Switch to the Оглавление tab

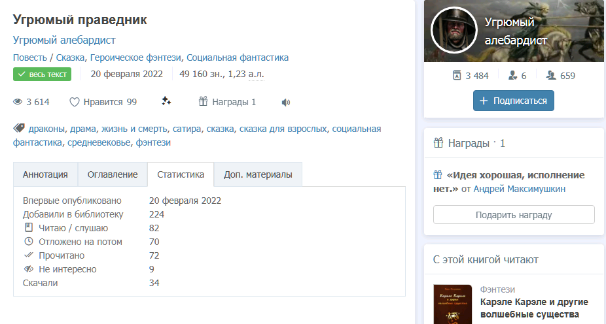(x=113, y=174)
